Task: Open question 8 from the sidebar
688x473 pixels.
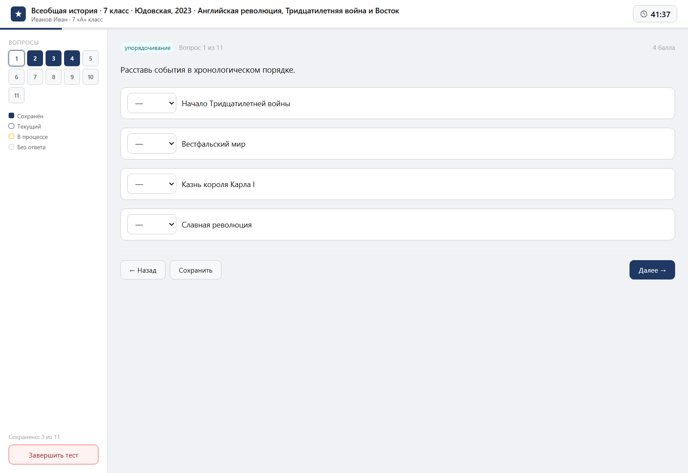Action: (x=53, y=77)
